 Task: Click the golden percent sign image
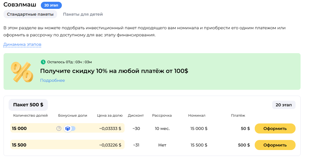[x=22, y=72]
